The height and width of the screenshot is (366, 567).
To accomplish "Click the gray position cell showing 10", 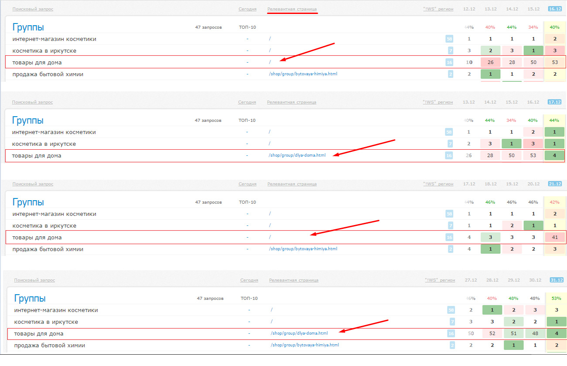I will tap(469, 62).
